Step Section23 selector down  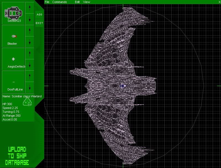click(30, 19)
